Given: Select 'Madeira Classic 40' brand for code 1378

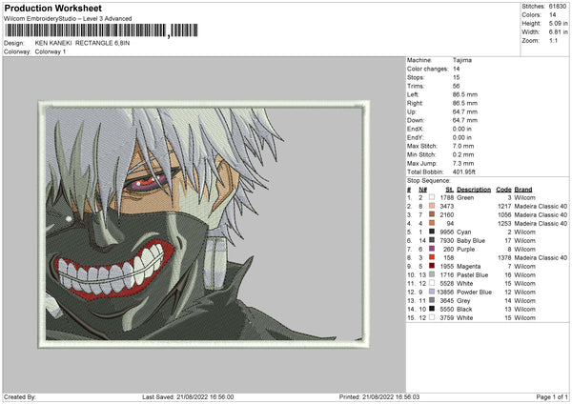Looking at the screenshot, I should (541, 257).
